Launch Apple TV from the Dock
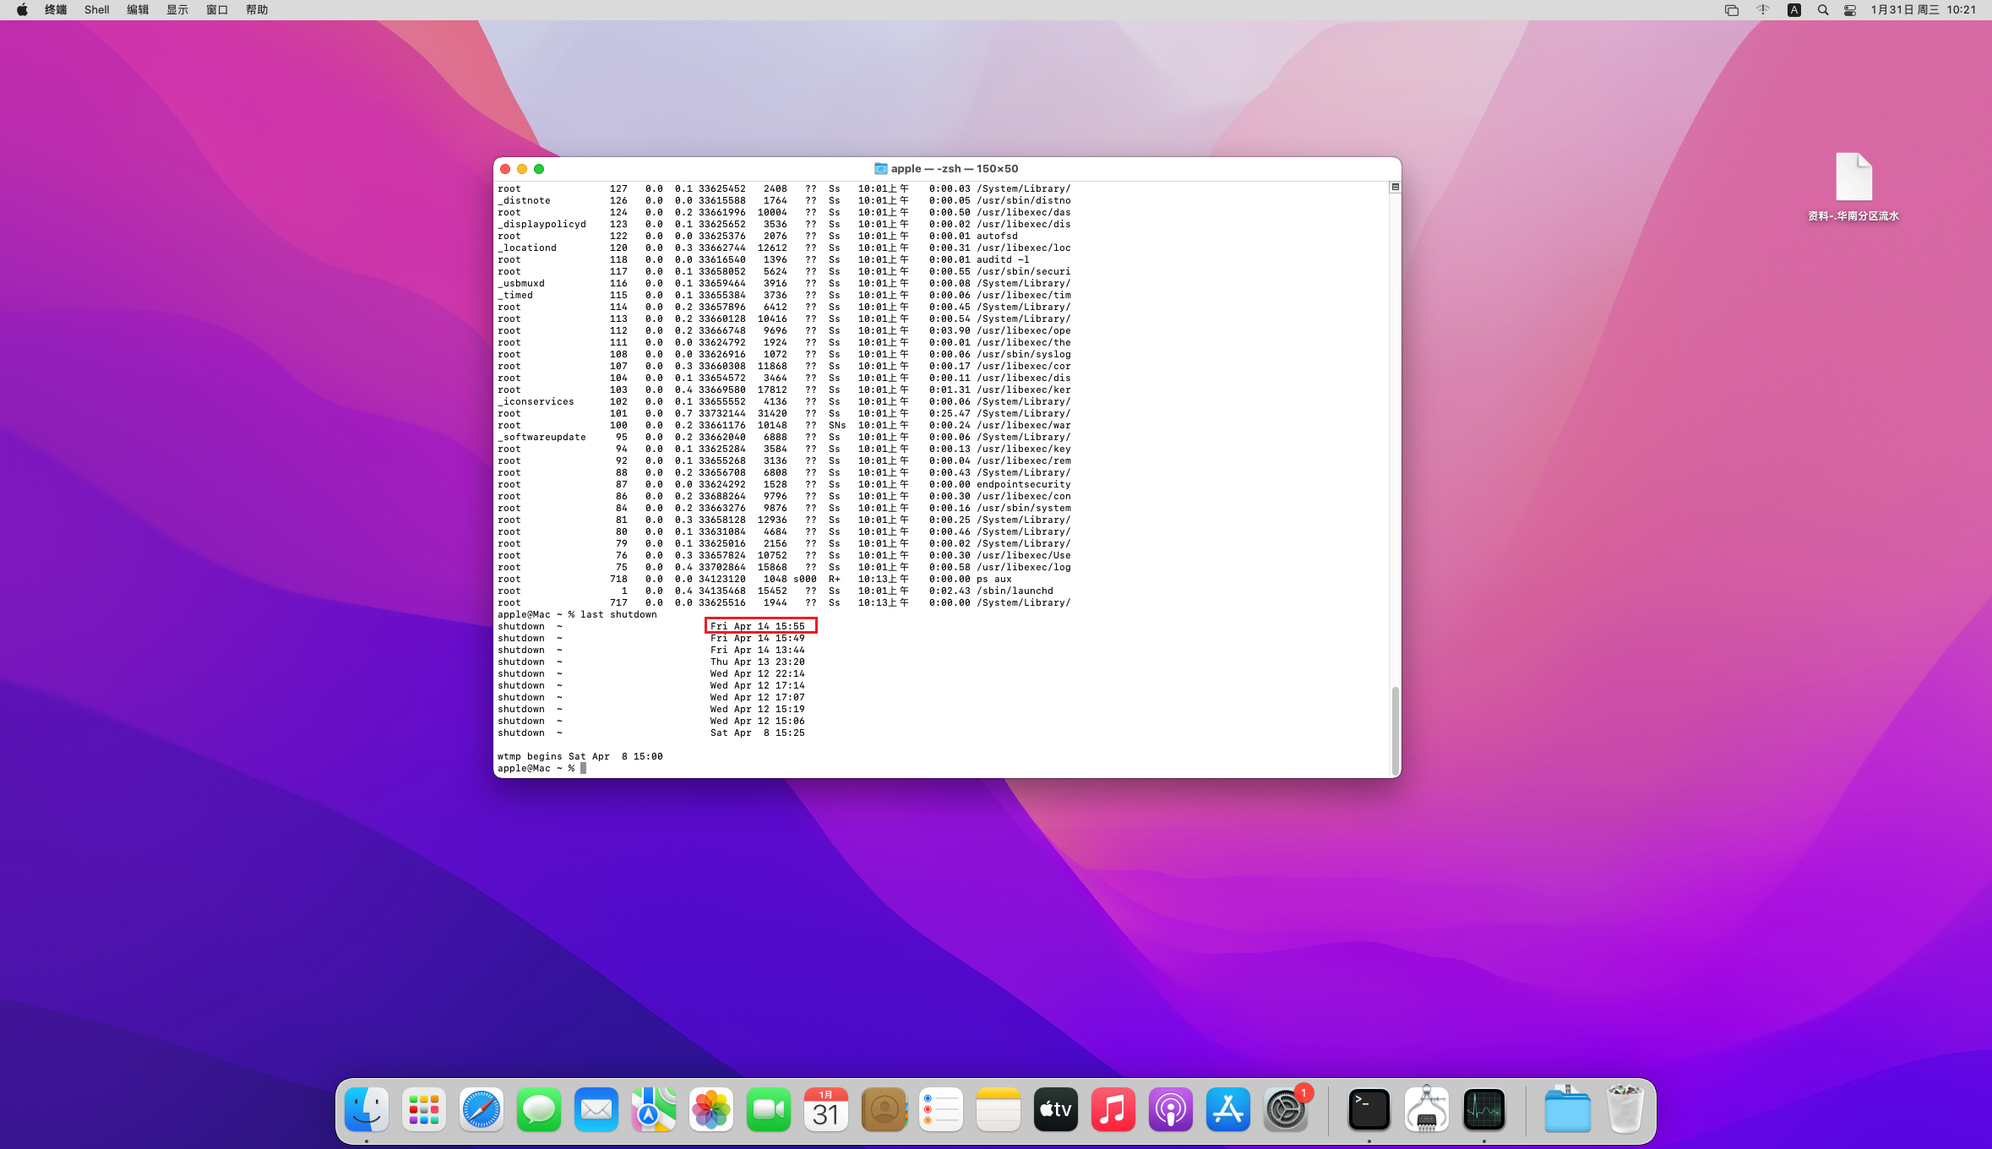This screenshot has height=1149, width=1992. tap(1056, 1109)
